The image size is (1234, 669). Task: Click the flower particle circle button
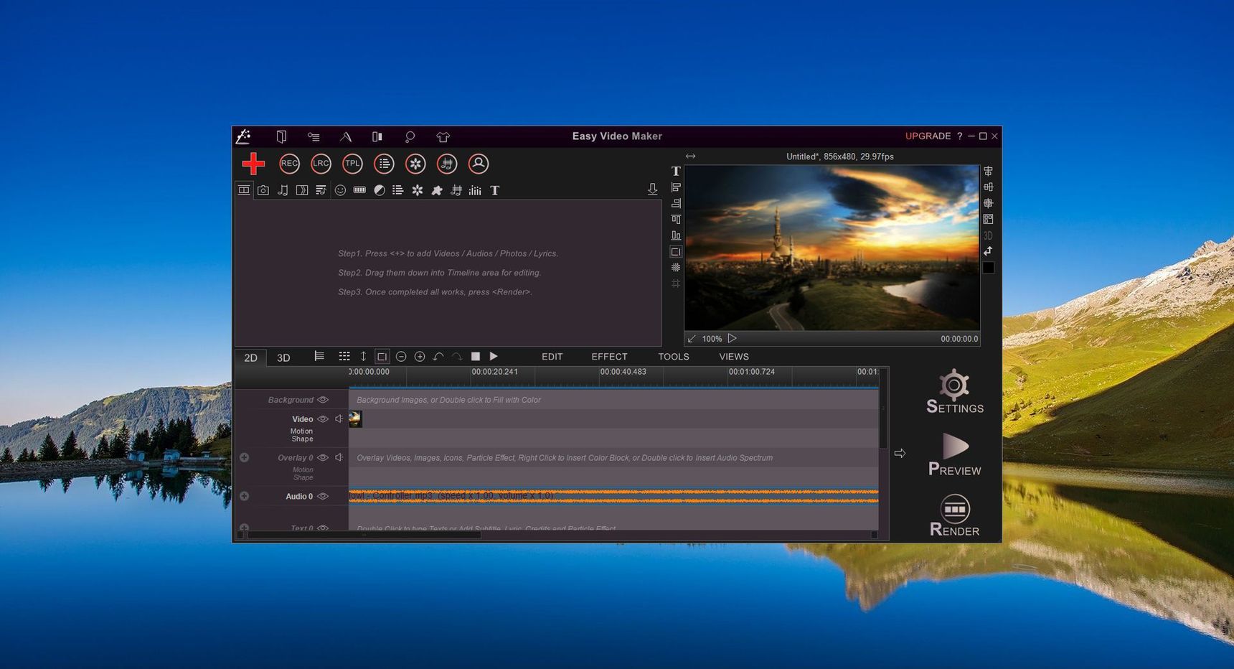(415, 164)
